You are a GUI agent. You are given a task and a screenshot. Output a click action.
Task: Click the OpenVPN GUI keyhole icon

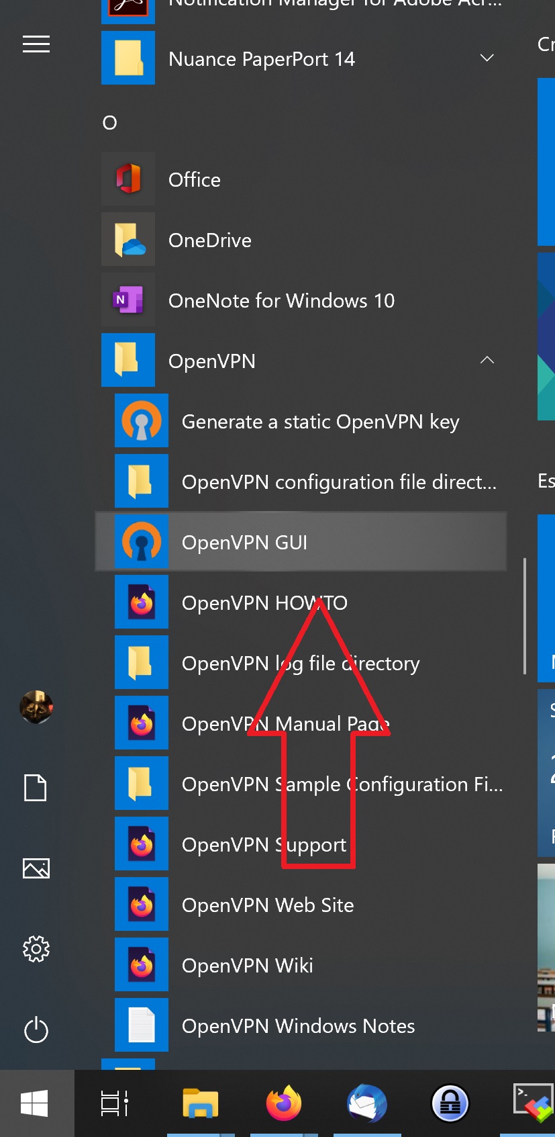click(x=142, y=541)
